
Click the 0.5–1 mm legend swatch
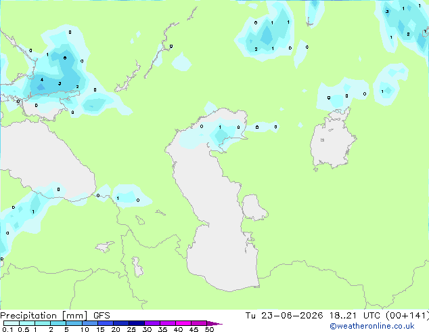tap(27, 323)
